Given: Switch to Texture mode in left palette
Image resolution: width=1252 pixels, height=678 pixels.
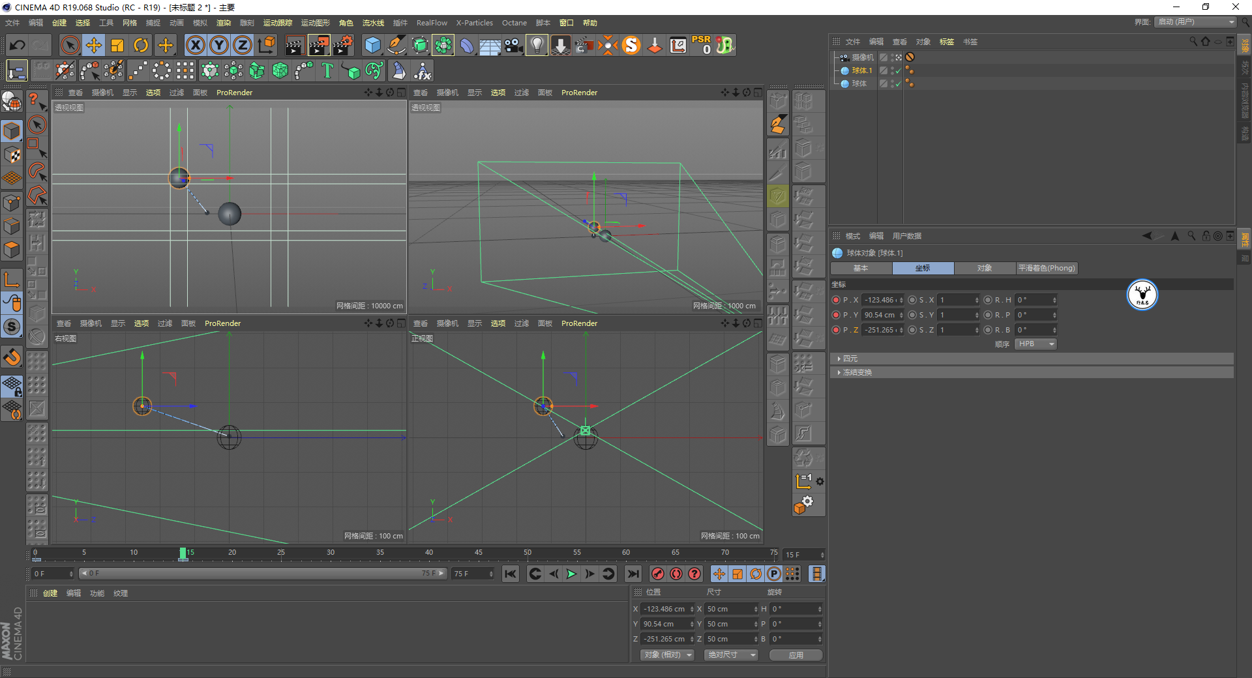Looking at the screenshot, I should pyautogui.click(x=12, y=155).
